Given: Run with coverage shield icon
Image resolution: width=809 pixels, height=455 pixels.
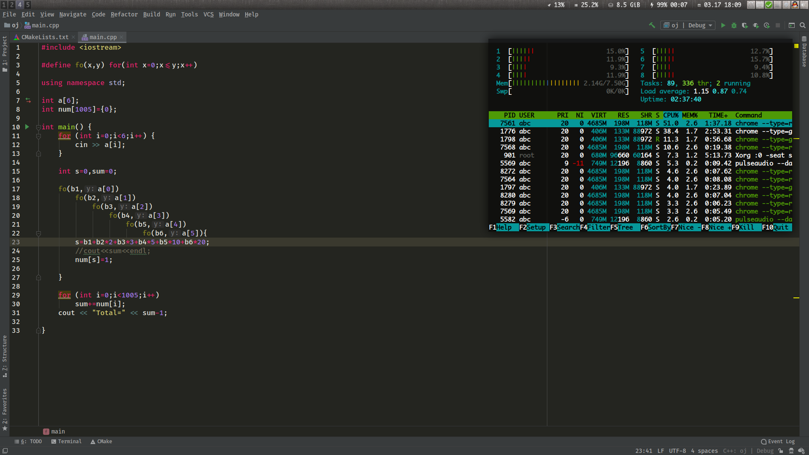Looking at the screenshot, I should 745,25.
